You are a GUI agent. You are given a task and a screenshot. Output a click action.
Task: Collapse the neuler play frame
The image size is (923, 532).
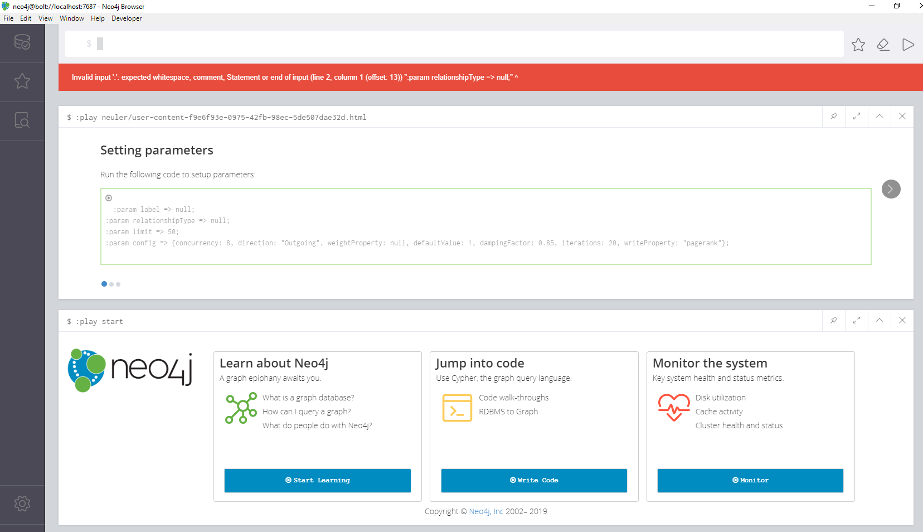coord(880,117)
